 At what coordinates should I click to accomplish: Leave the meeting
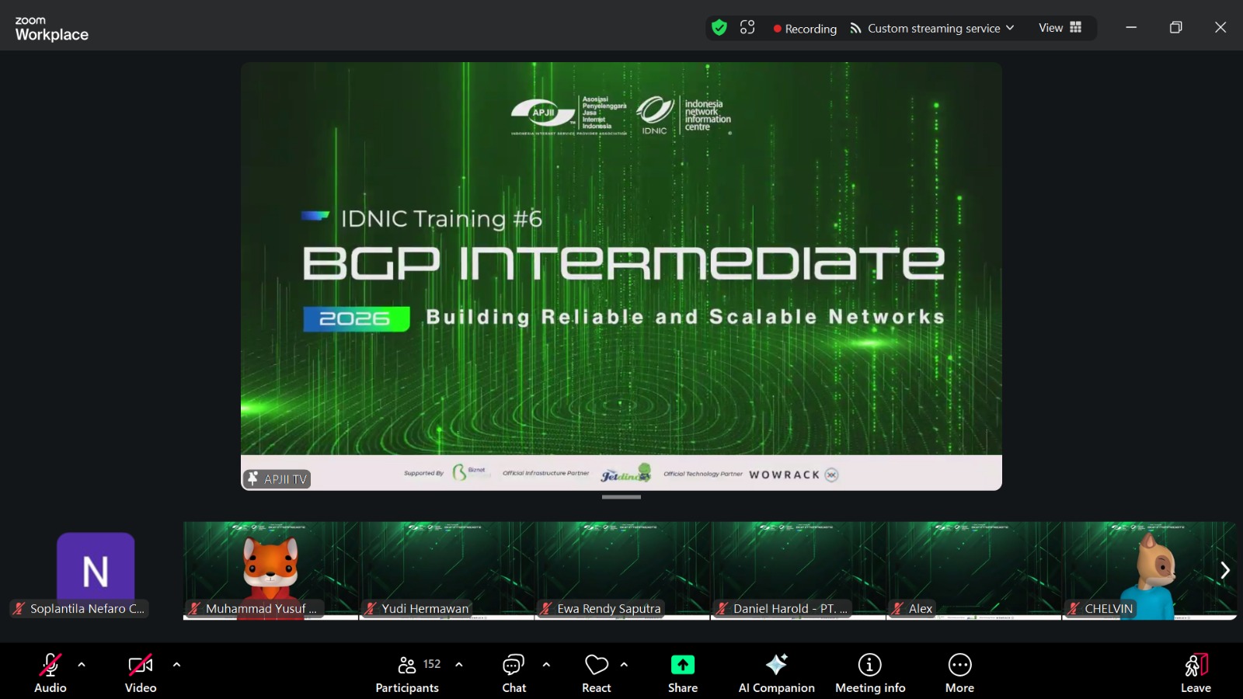click(1196, 673)
